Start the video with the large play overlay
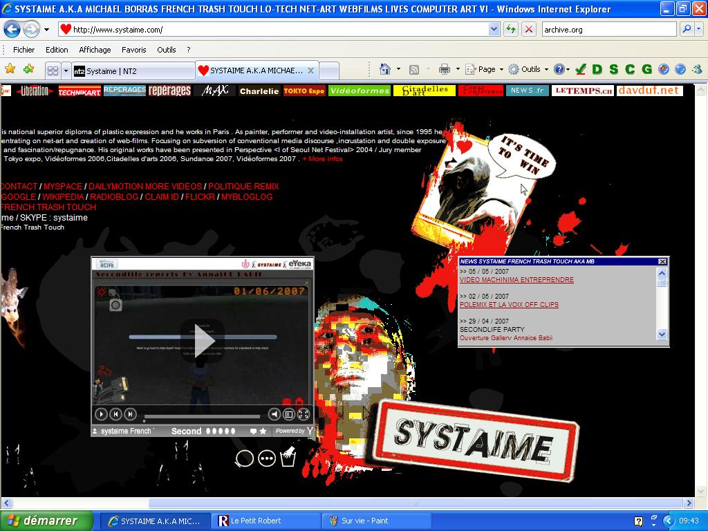Viewport: 708px width, 531px height. (203, 341)
